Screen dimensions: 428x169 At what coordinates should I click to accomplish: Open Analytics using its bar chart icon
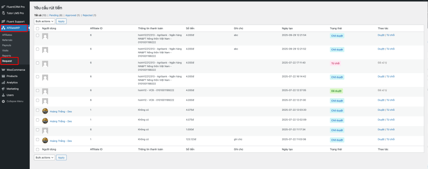click(3, 82)
